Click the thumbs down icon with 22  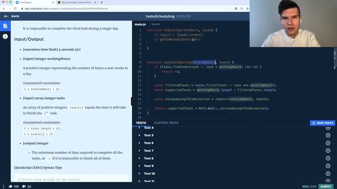coord(24,186)
